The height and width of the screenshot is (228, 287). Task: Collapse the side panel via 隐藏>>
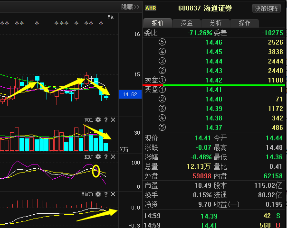click(x=130, y=7)
